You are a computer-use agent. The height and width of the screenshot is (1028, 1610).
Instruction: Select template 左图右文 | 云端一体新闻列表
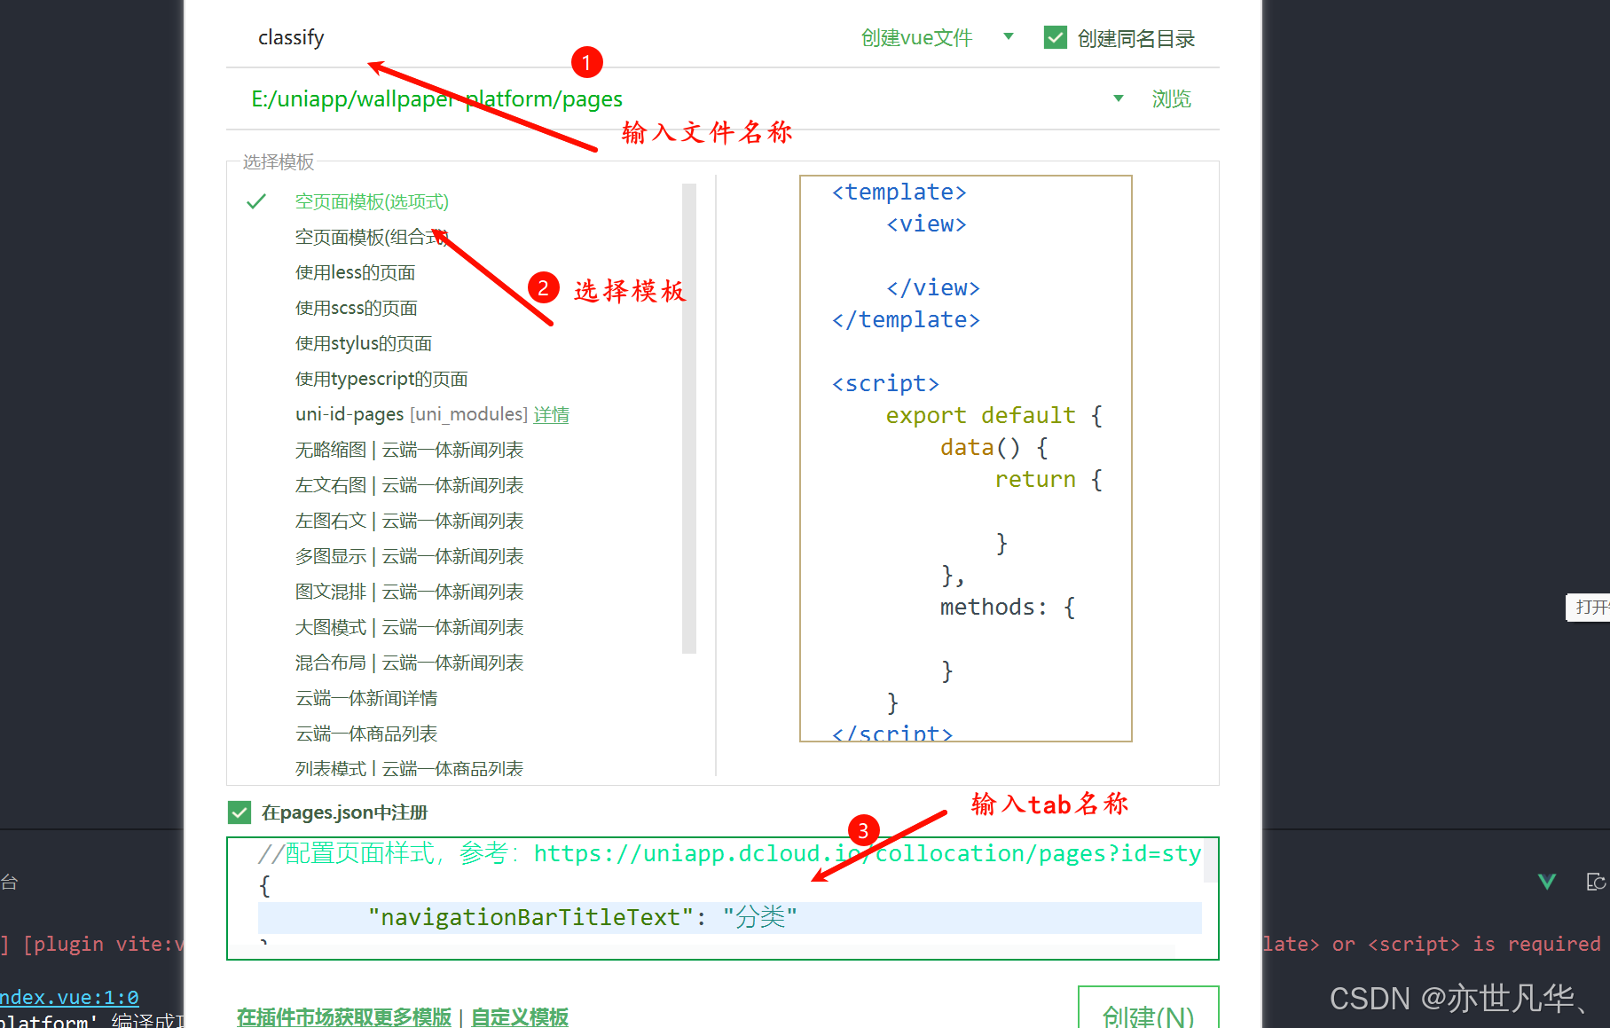[x=409, y=521]
